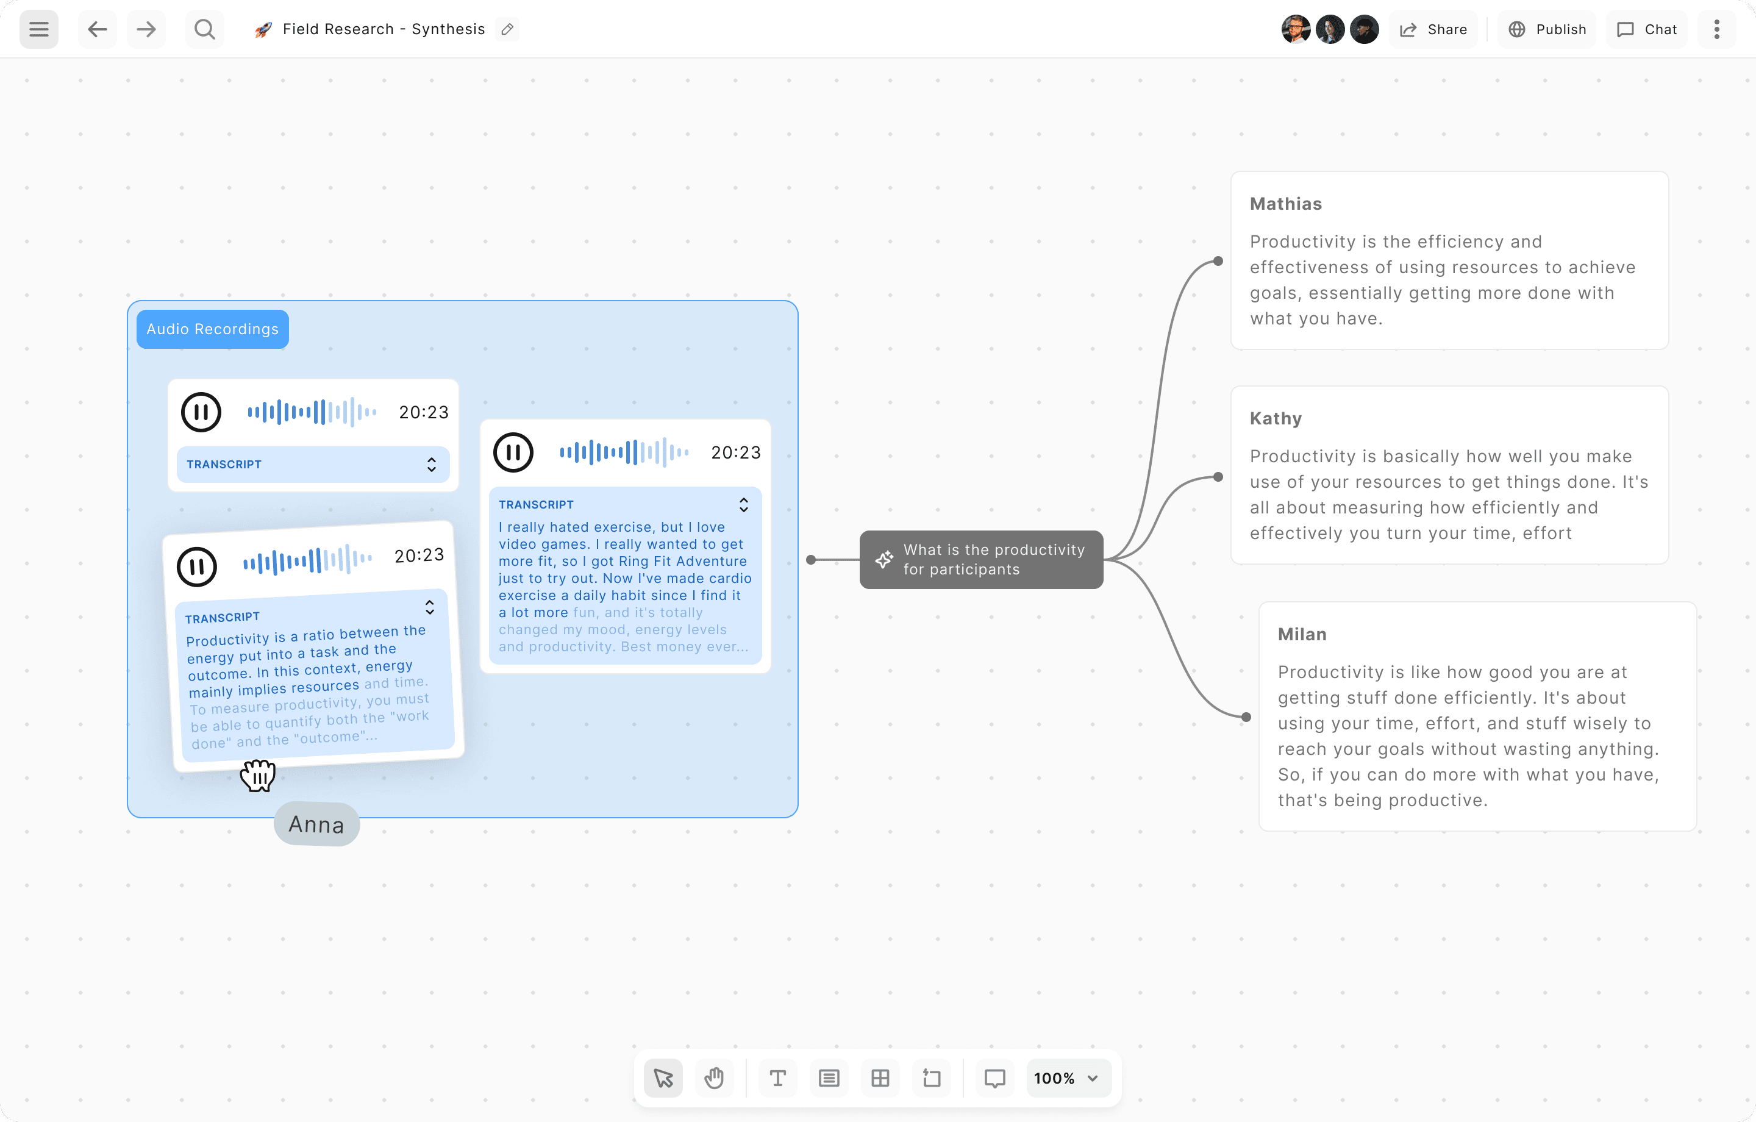Open the 100% zoom dropdown
Screen dimensions: 1756x1122
(x=1068, y=1078)
